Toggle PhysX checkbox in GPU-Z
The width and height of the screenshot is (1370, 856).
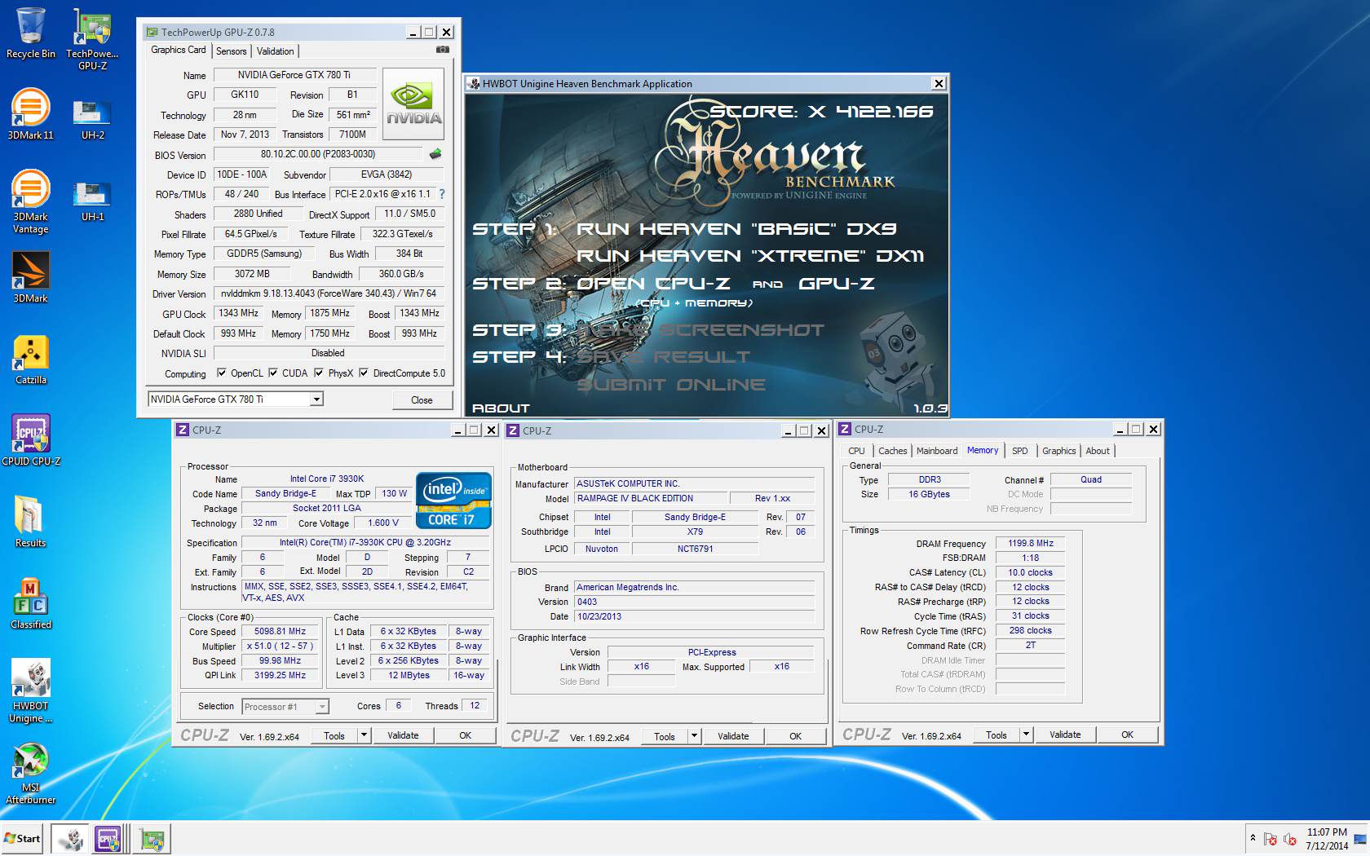(319, 373)
